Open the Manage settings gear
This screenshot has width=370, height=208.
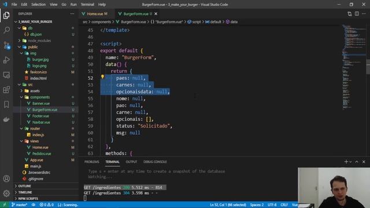6,194
